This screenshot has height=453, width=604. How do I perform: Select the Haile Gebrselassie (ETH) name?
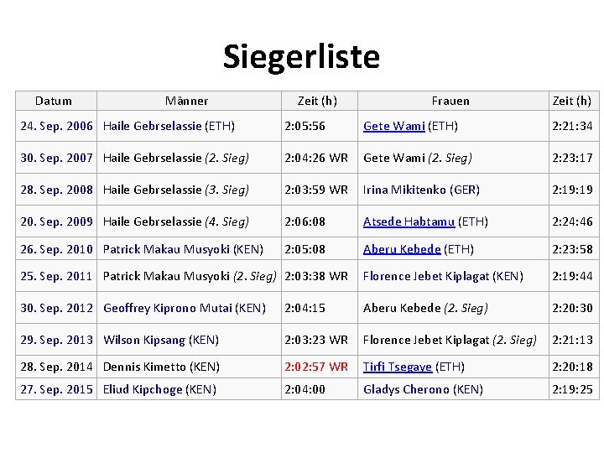[169, 126]
